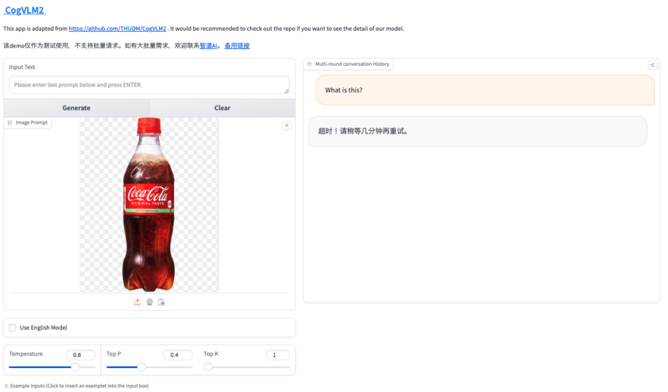Image resolution: width=668 pixels, height=392 pixels.
Task: Click the Multi-round conversation History chat icon
Action: [x=309, y=64]
